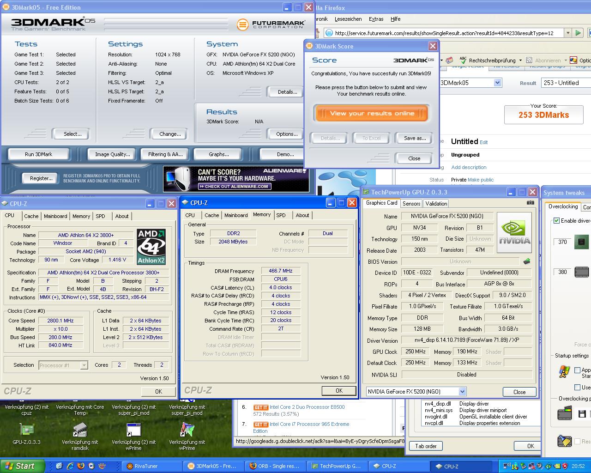
Task: Click Demo... button in 3DMark05
Action: tap(285, 154)
